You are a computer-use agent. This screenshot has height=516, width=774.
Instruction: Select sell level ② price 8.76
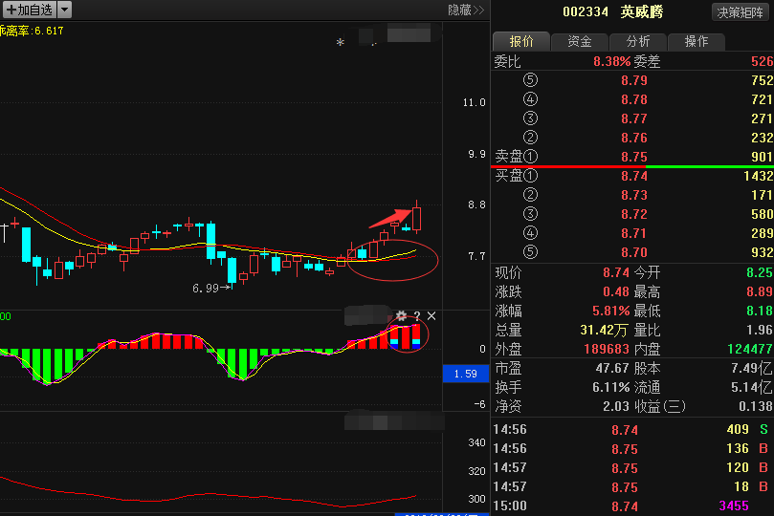633,138
